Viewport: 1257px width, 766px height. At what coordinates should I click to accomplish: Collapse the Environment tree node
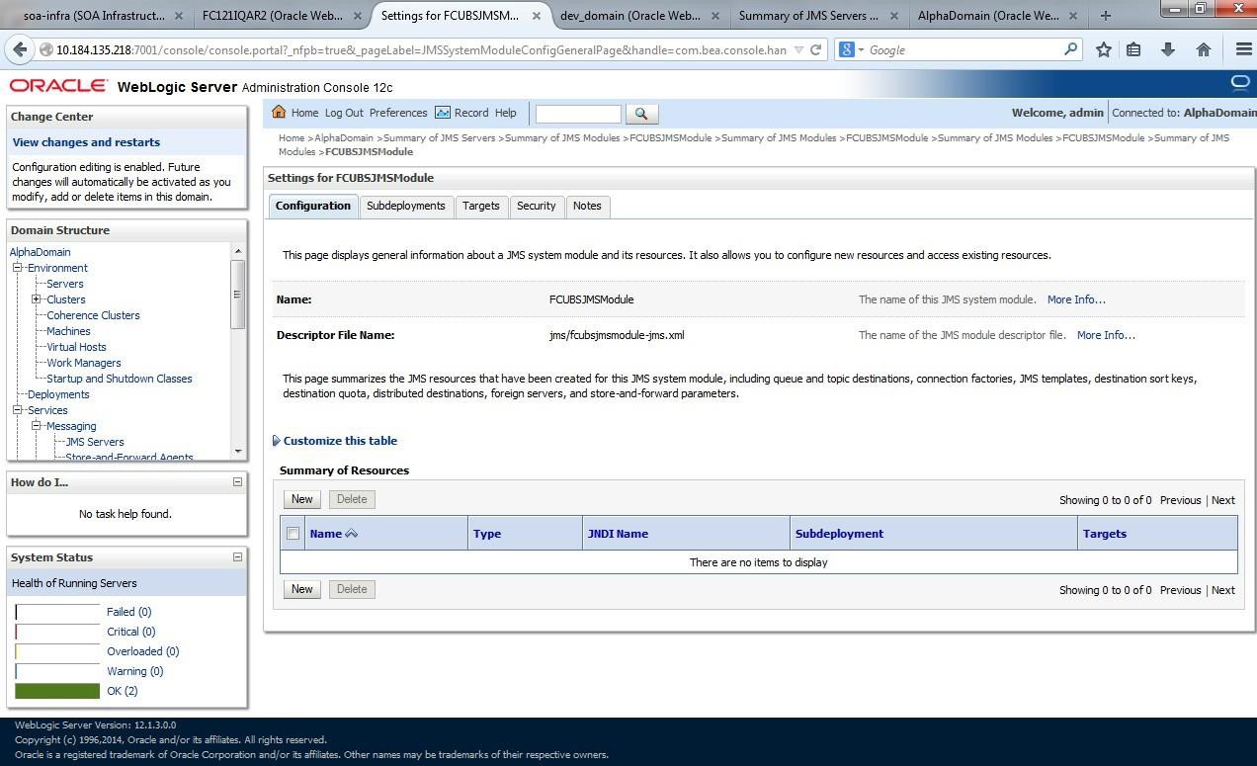[18, 268]
